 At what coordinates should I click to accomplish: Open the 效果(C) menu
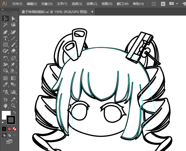(x=92, y=4)
